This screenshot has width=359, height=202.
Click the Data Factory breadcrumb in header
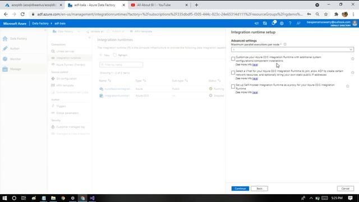coord(40,24)
